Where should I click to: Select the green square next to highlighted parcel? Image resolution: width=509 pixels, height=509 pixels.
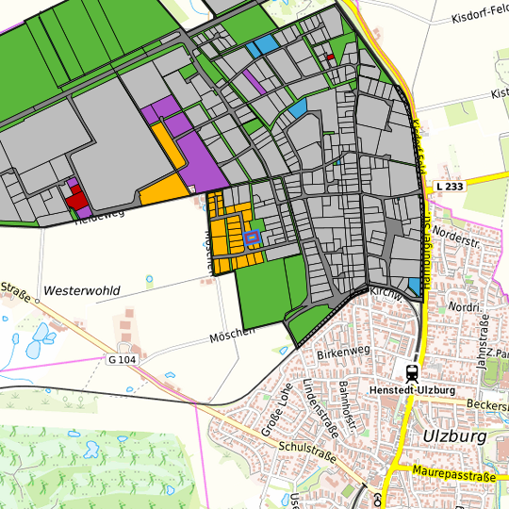pos(257,225)
